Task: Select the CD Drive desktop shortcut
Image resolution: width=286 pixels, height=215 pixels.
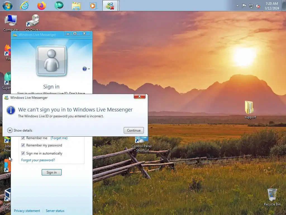Action: (32, 23)
